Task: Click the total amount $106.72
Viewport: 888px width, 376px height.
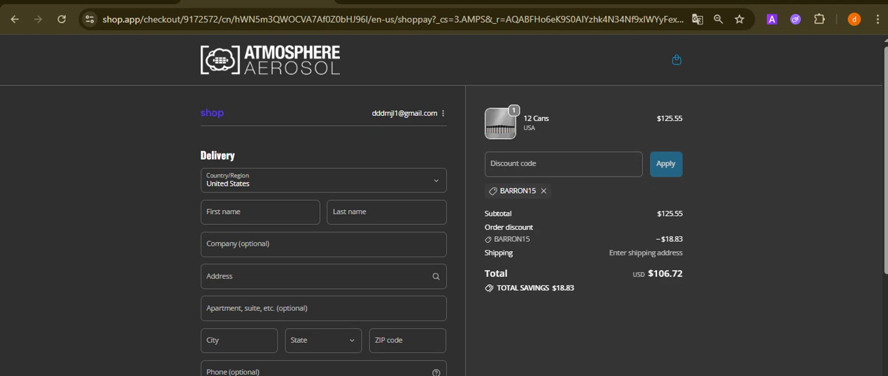Action: [x=665, y=274]
